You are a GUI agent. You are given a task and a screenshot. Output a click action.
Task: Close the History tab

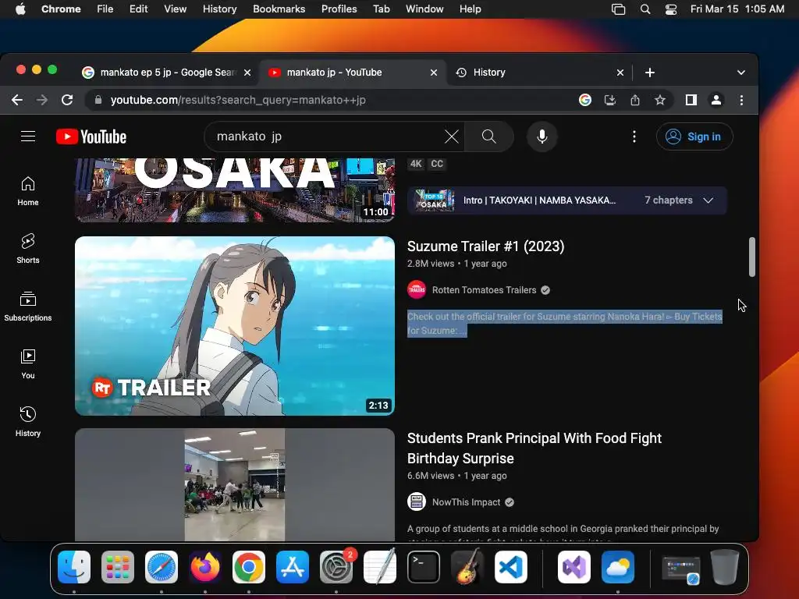pyautogui.click(x=620, y=73)
